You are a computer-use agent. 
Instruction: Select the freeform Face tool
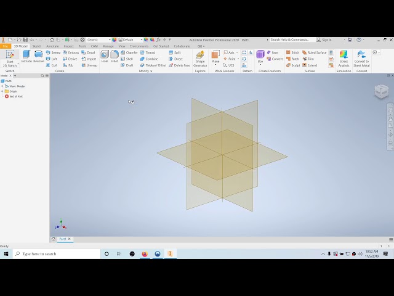272,52
